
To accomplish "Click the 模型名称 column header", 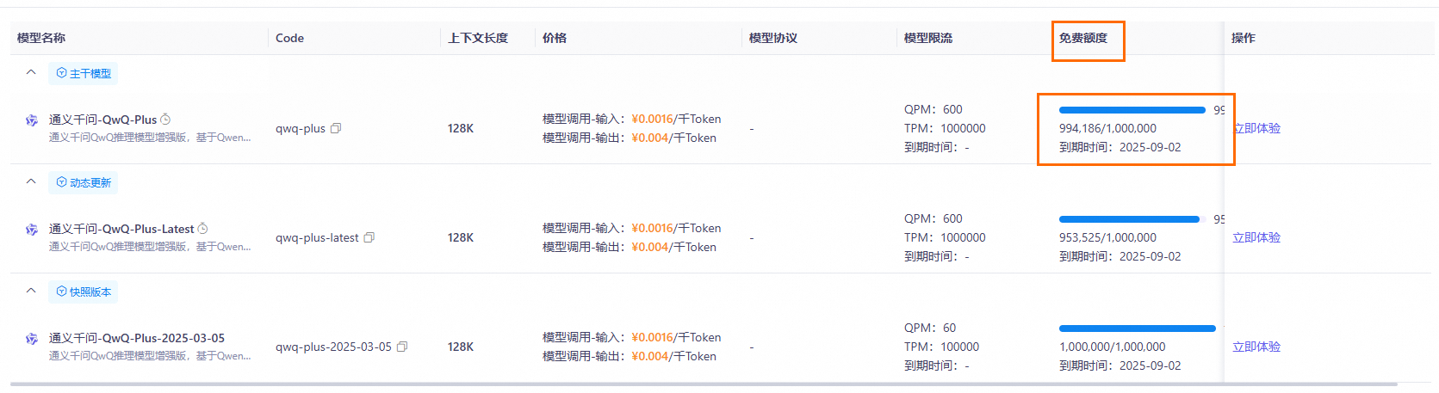I will click(x=41, y=38).
